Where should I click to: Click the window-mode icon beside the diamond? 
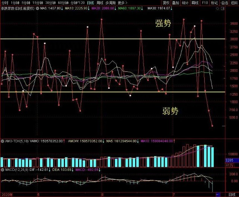coord(223,9)
